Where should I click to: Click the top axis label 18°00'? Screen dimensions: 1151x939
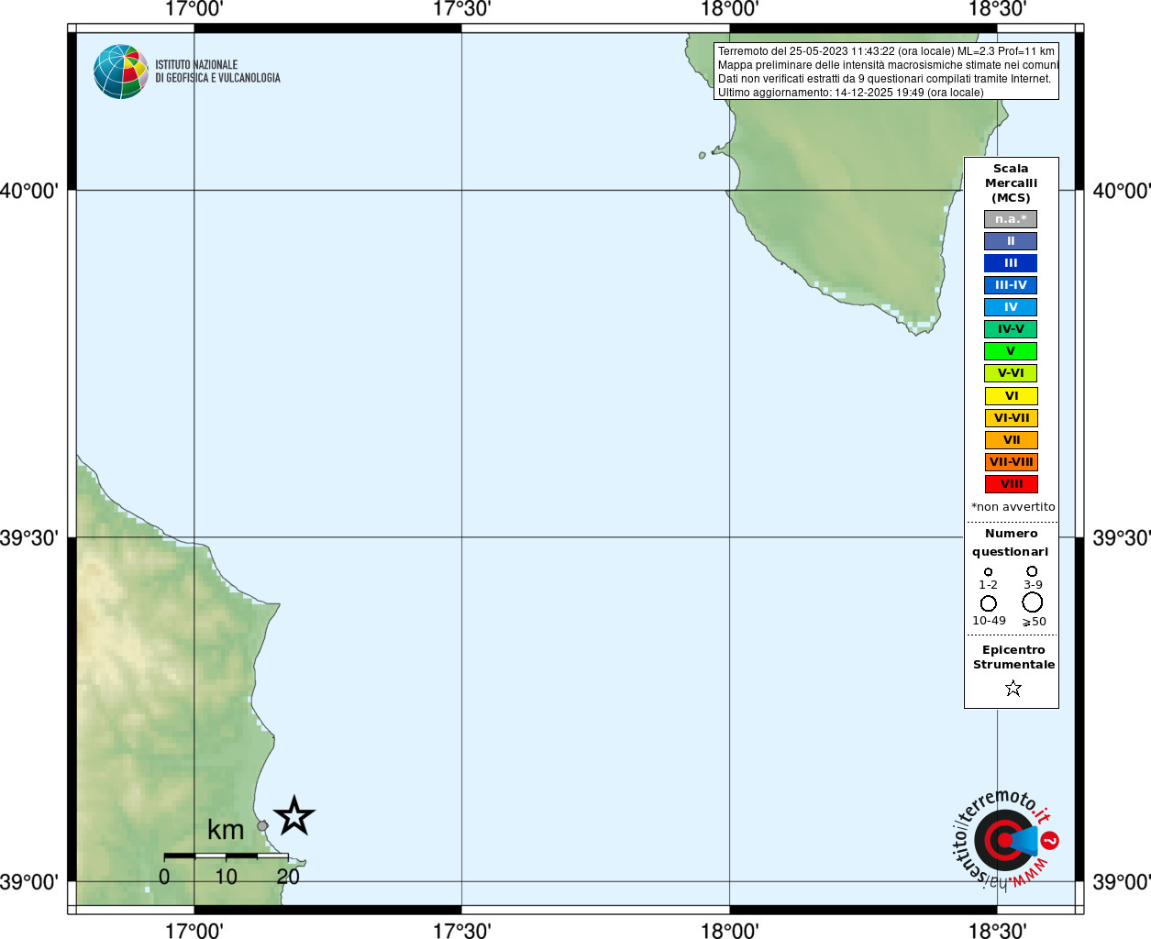pos(729,9)
